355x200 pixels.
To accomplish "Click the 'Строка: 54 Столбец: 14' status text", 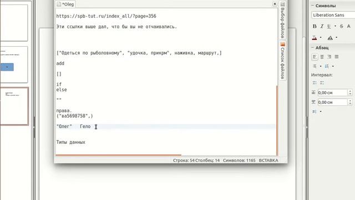I will (x=196, y=161).
